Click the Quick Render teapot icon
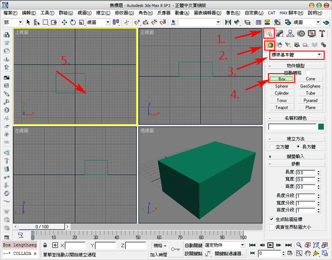 [326, 22]
